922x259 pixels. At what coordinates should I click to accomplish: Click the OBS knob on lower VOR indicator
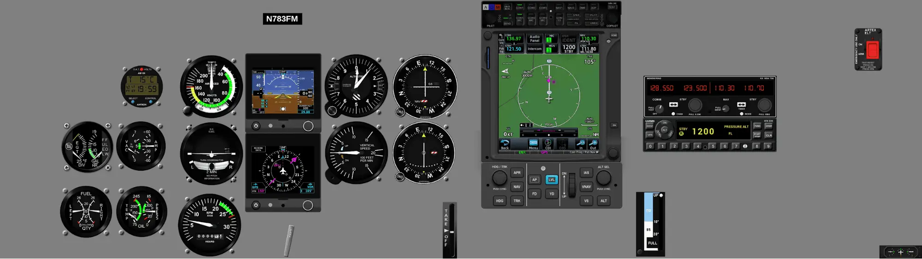(400, 177)
